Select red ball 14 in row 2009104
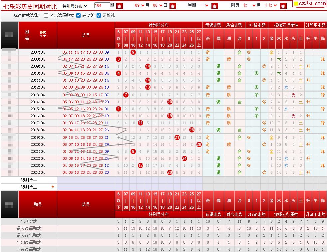The image size is (327, 252). point(148,66)
